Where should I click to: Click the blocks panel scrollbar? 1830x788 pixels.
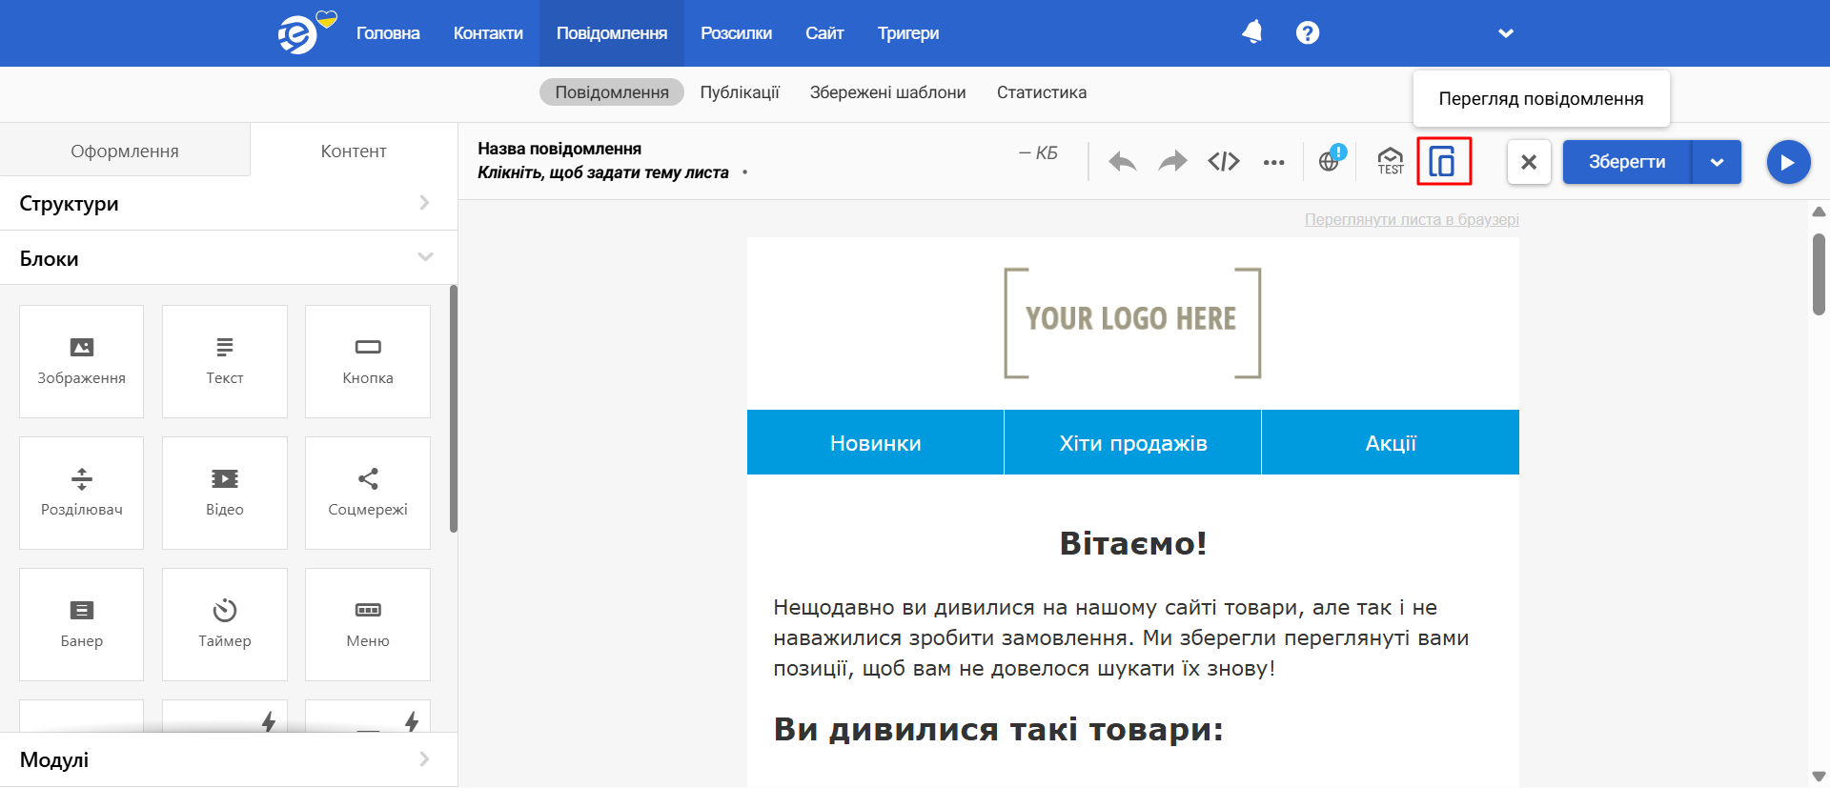click(x=454, y=408)
